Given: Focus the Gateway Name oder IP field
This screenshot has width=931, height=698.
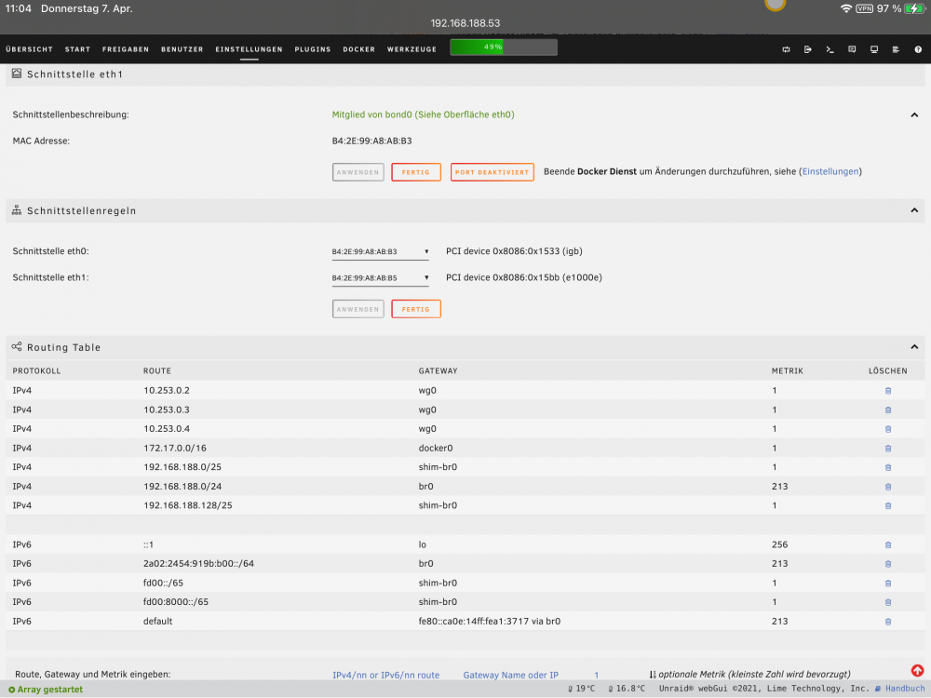Looking at the screenshot, I should click(510, 675).
